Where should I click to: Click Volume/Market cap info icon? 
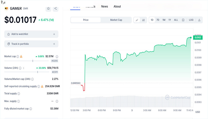(x=32, y=79)
